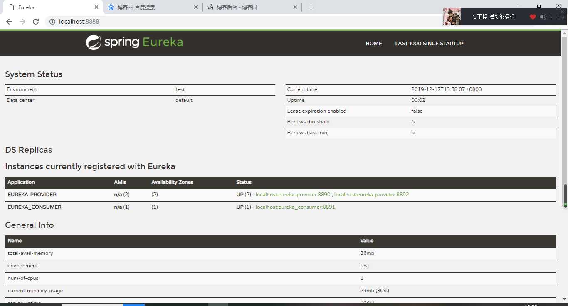Screen dimensions: 568x306
Task: Click the UP (1) status text
Action: 244,207
